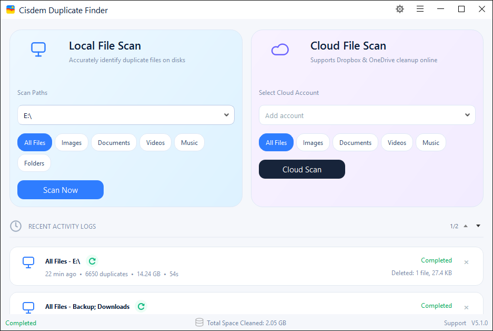Viewport: 493px width, 331px height.
Task: Open the All Files - Backup; Downloads entry
Action: click(246, 304)
